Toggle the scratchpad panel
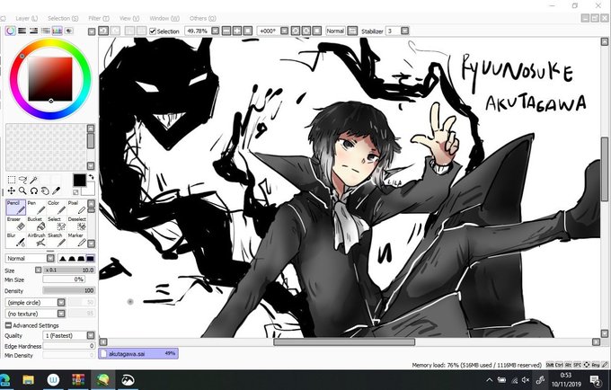Image resolution: width=611 pixels, height=390 pixels. point(69,31)
